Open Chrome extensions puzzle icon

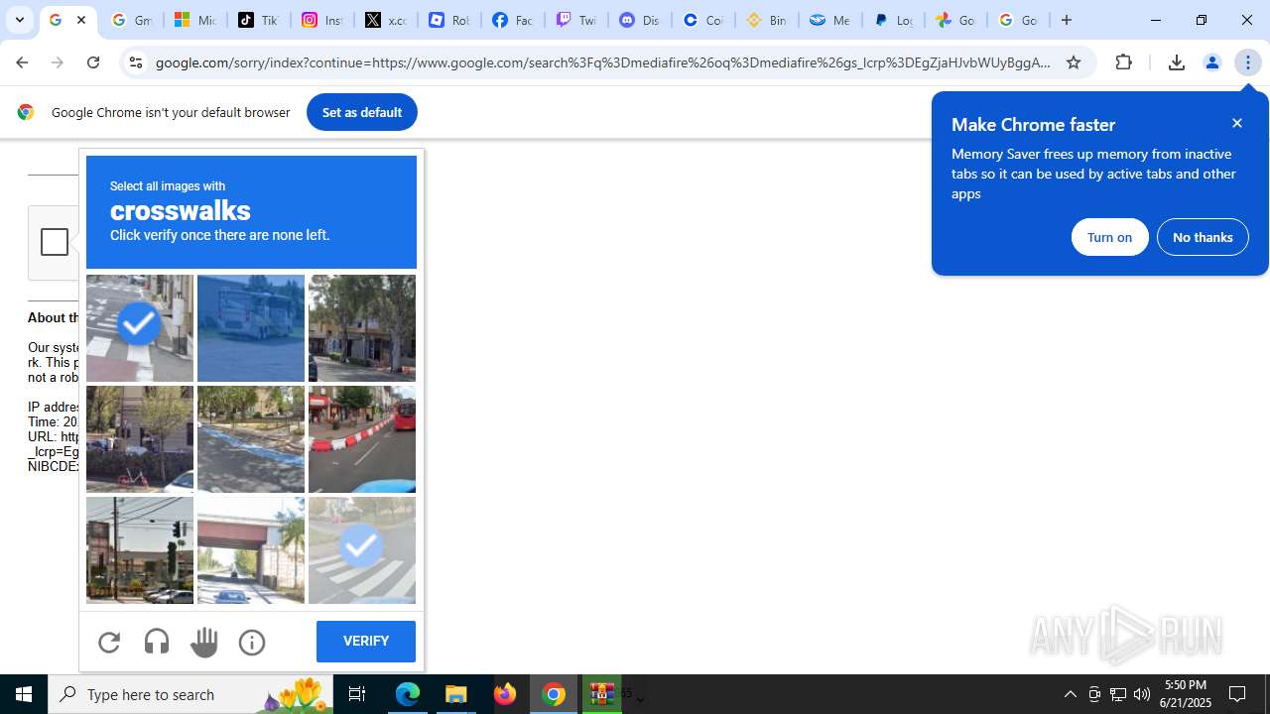click(1124, 62)
